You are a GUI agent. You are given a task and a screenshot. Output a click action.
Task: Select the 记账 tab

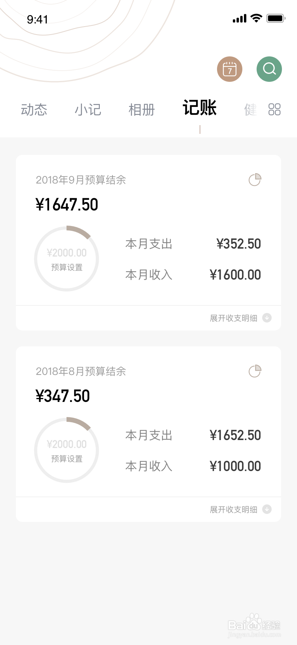(200, 108)
